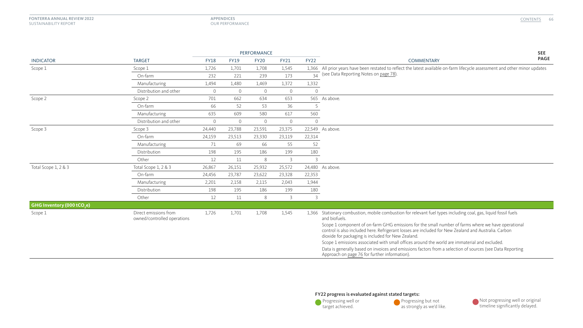The width and height of the screenshot is (583, 328).
Task: Click the page number 66 in the header
Action: pos(551,19)
